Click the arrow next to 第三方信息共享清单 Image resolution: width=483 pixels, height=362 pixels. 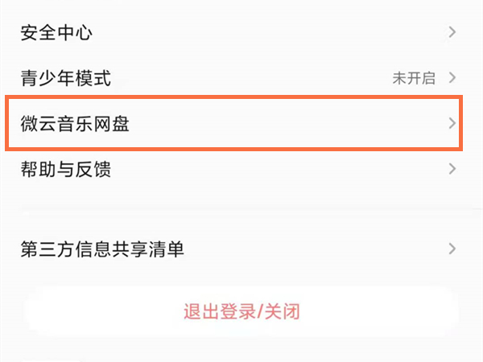point(452,249)
